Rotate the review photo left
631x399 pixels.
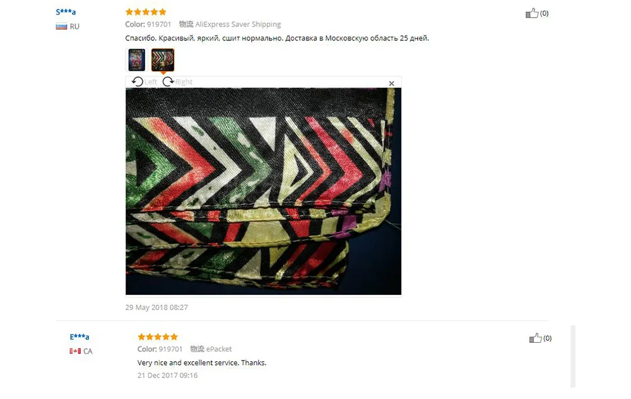click(144, 82)
